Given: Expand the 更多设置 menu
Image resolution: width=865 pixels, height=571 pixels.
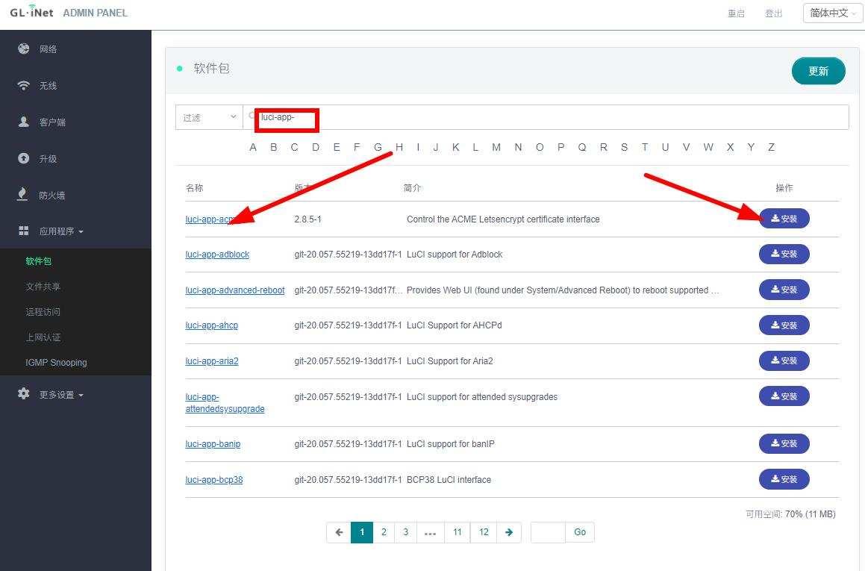Looking at the screenshot, I should pos(61,394).
